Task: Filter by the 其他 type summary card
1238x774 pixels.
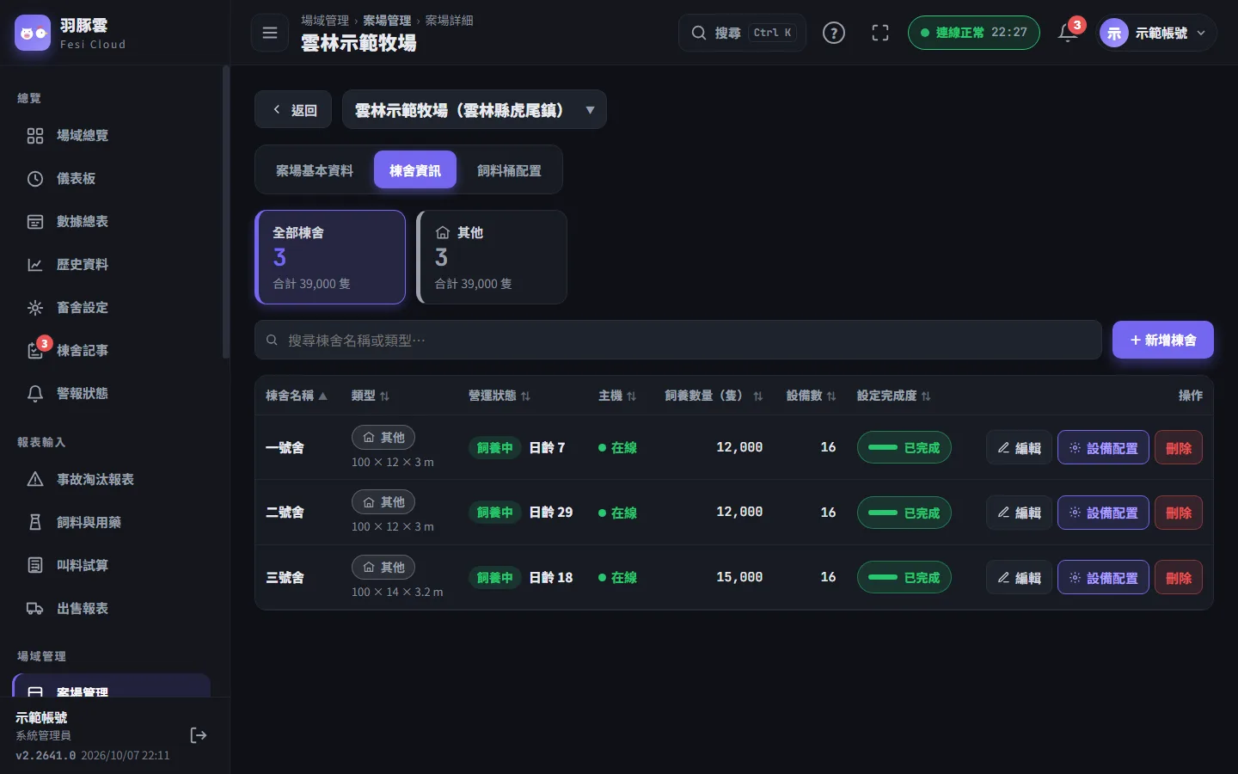Action: pyautogui.click(x=492, y=257)
